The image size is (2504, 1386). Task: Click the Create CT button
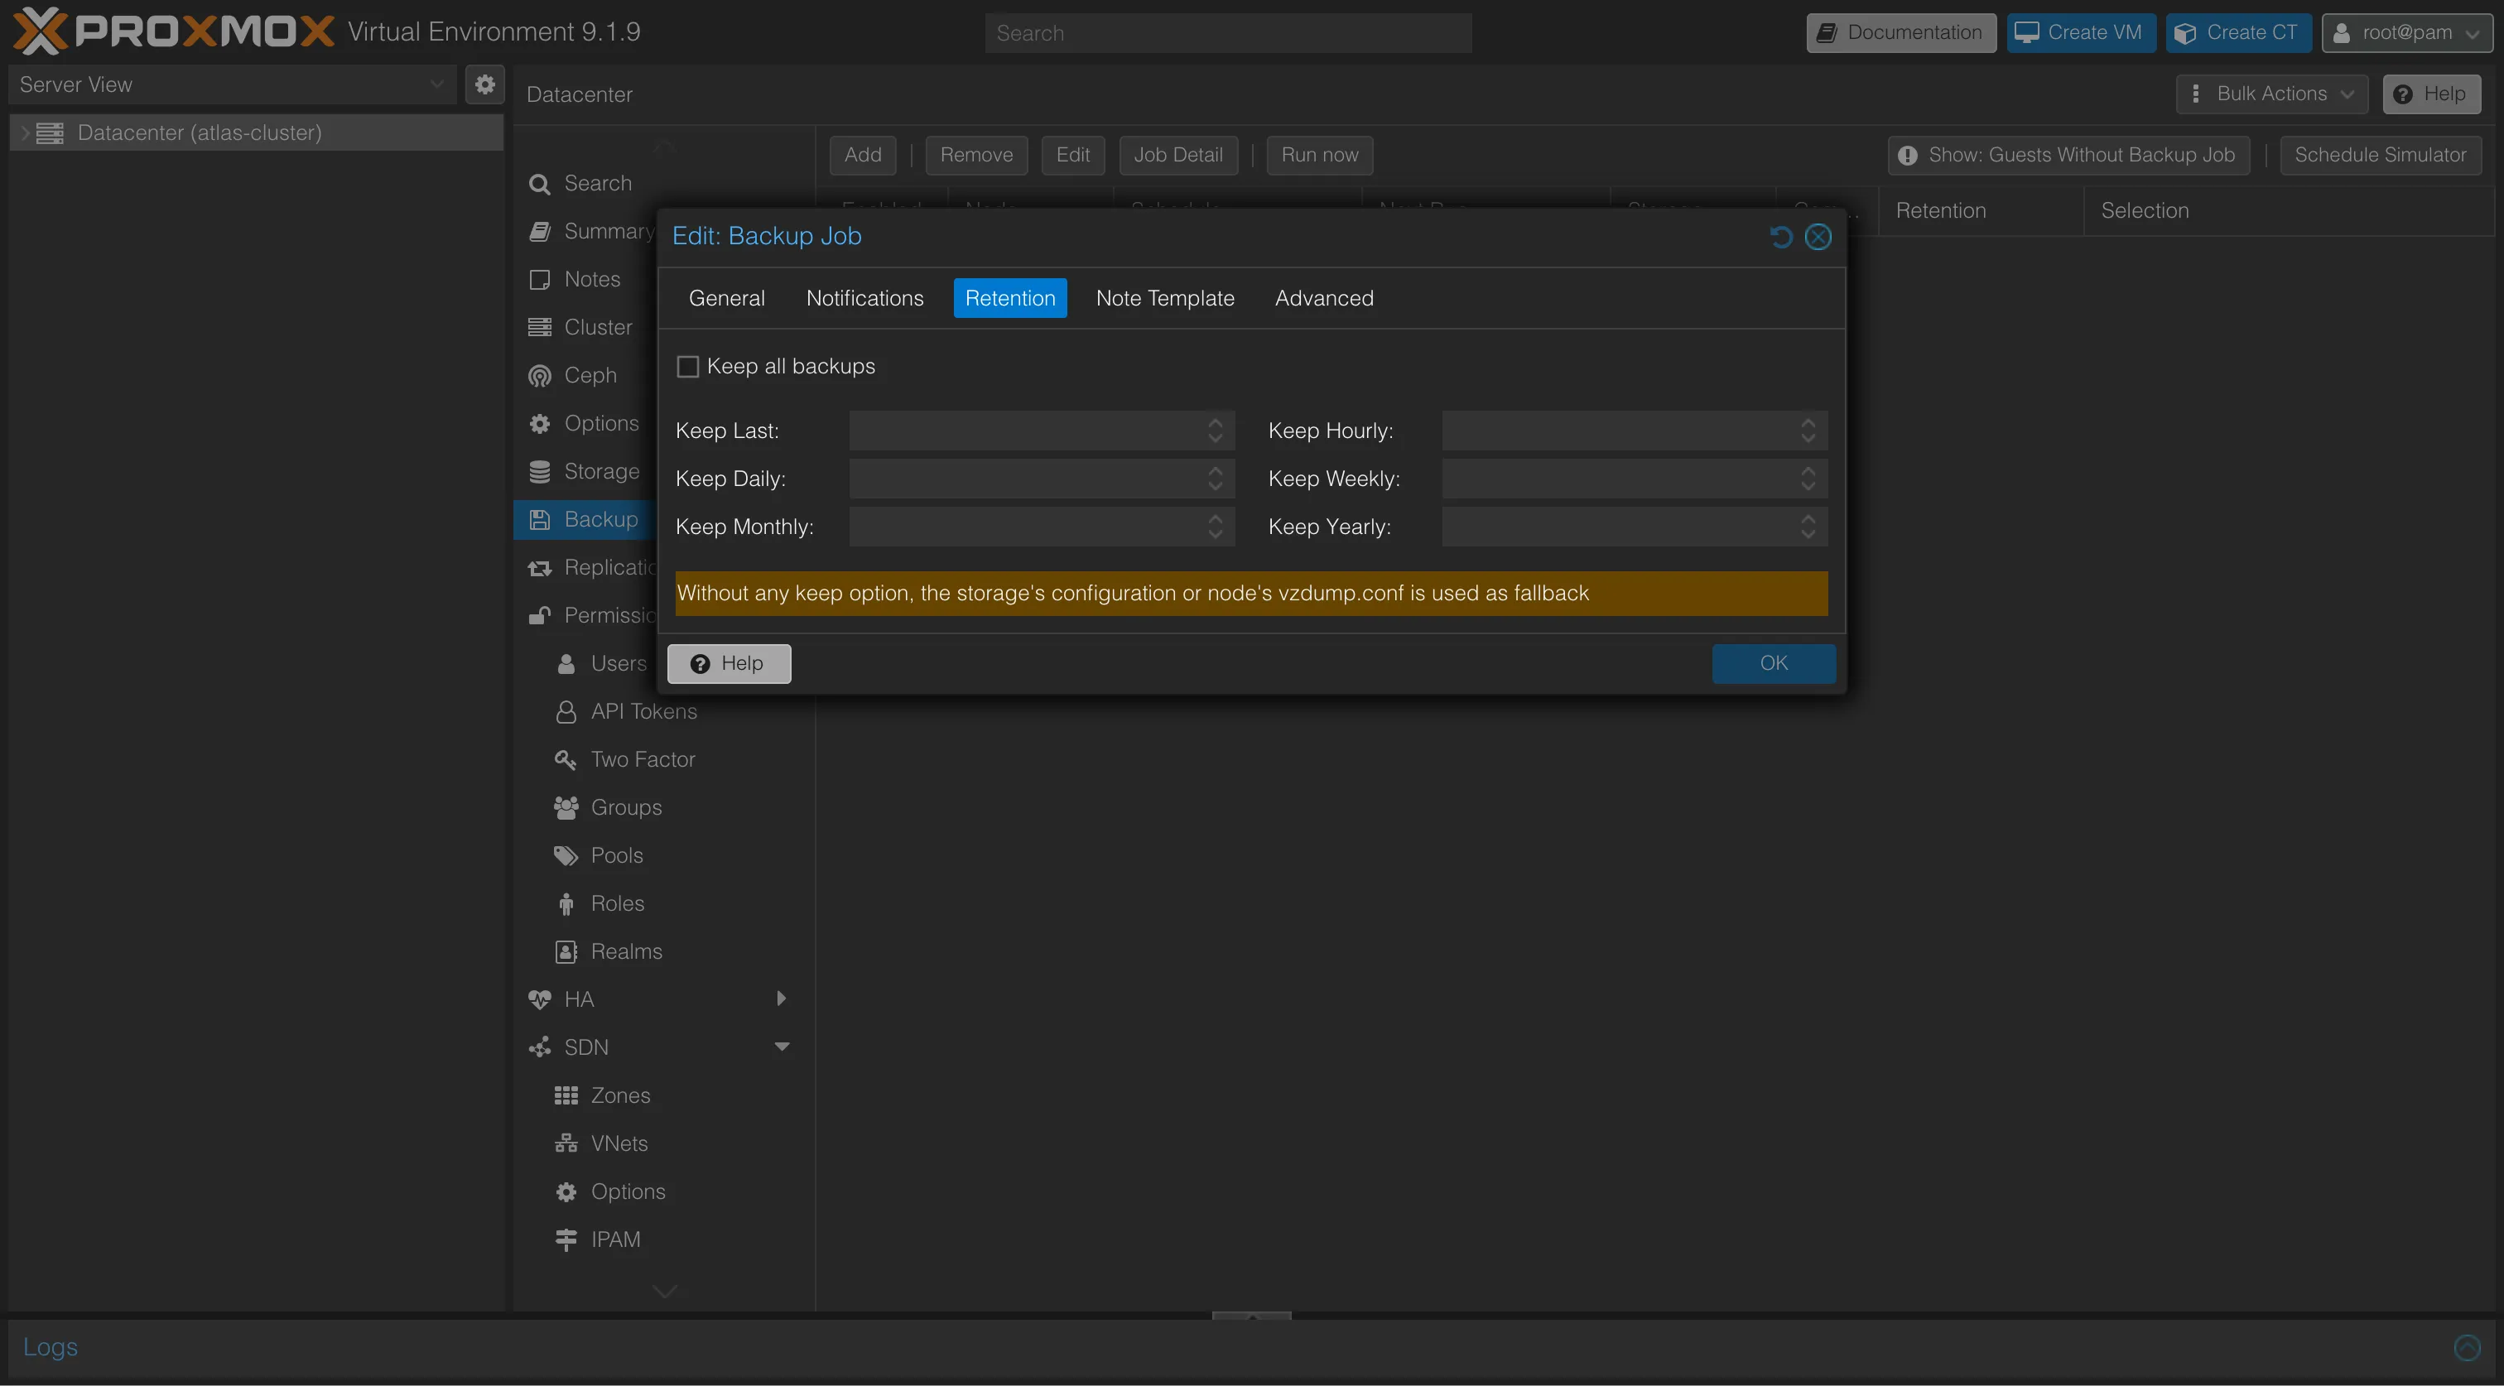point(2237,32)
